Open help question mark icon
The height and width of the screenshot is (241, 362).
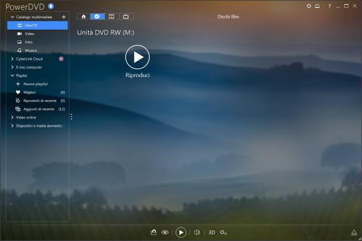coord(329,7)
